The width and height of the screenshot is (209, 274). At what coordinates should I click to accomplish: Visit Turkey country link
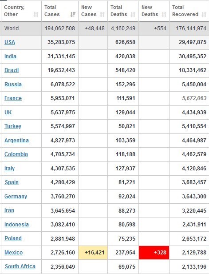pos(13,126)
